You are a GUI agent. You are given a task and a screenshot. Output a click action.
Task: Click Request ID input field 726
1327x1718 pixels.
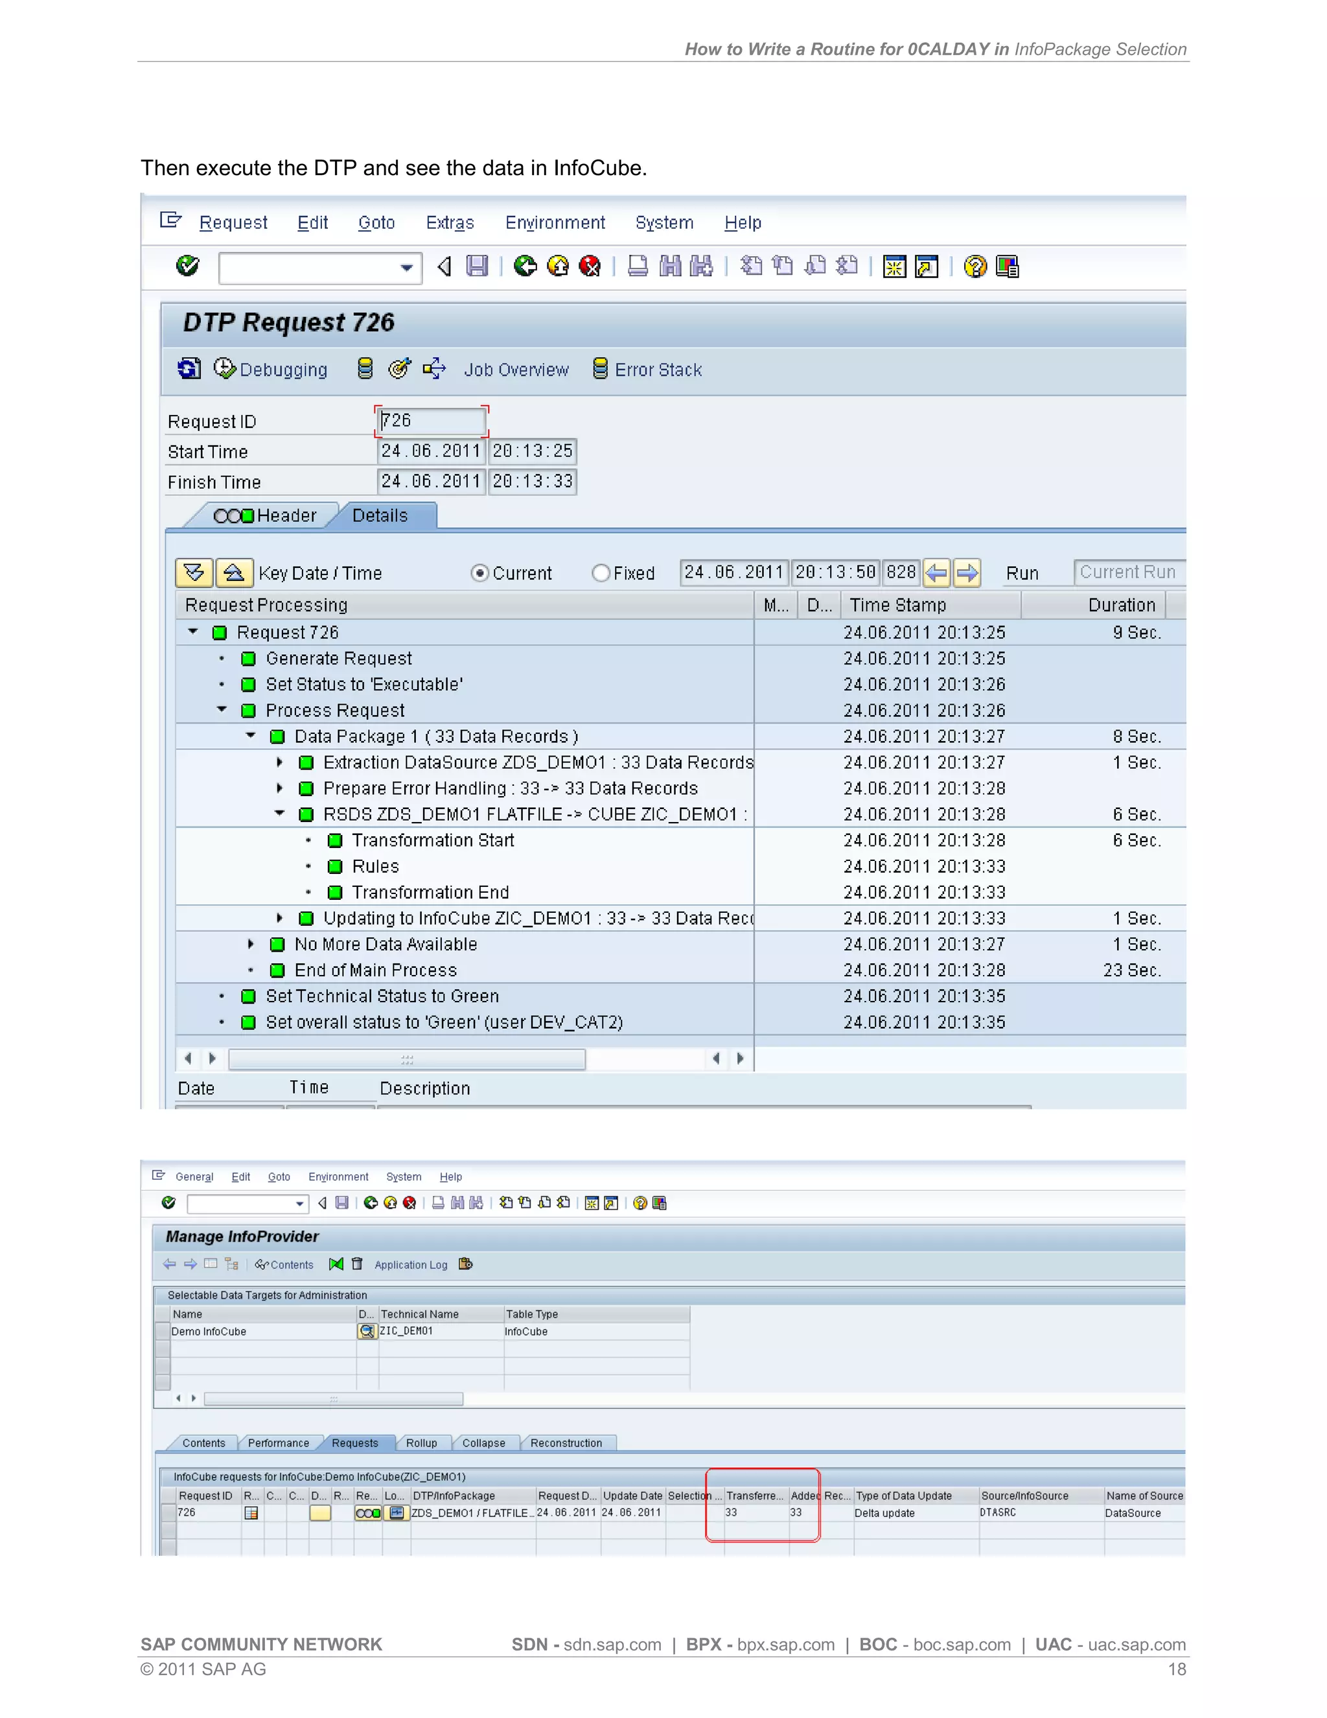[432, 421]
